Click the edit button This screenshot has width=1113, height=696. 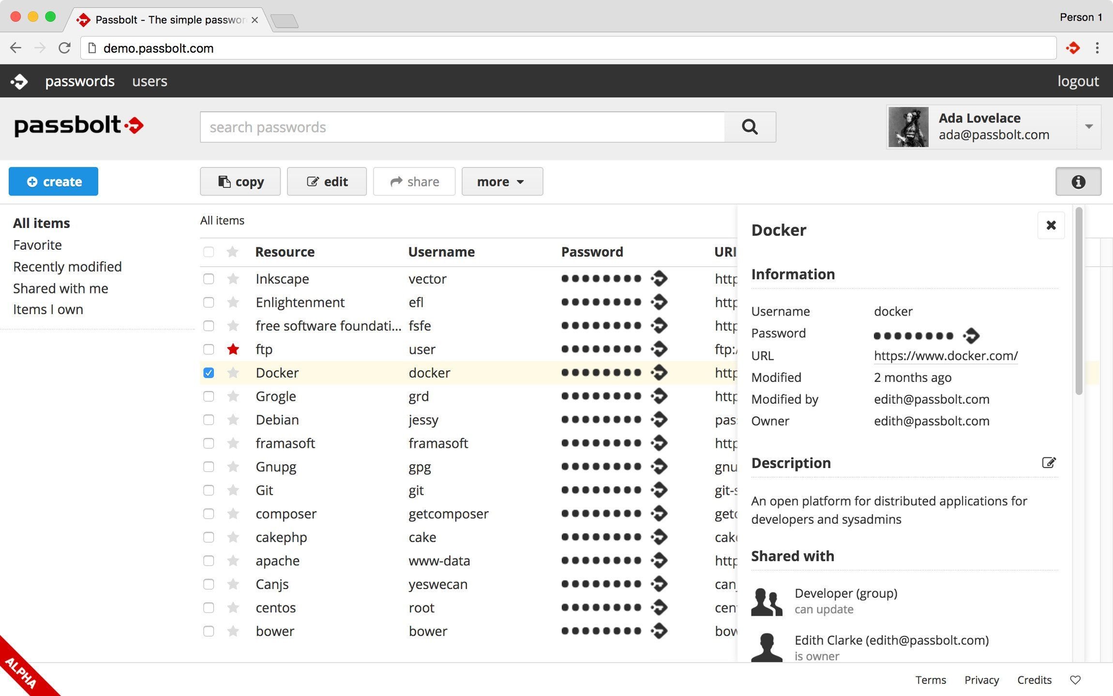pos(326,181)
